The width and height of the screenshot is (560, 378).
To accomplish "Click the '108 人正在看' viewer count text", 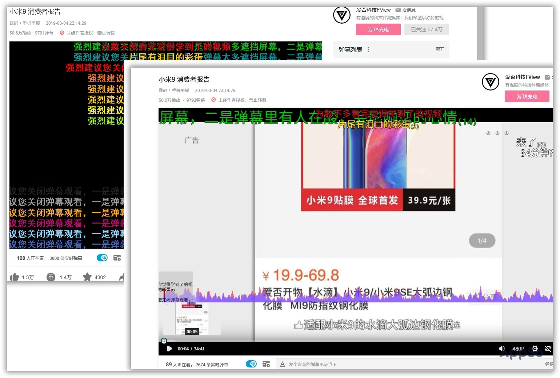I will point(30,258).
